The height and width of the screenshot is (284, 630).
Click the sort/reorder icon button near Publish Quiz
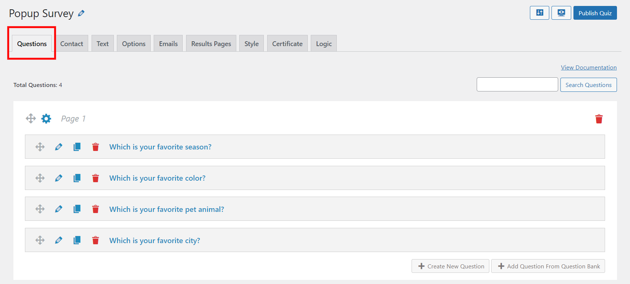(x=539, y=13)
